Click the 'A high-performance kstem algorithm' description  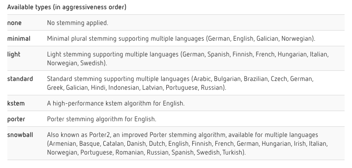tap(116, 103)
